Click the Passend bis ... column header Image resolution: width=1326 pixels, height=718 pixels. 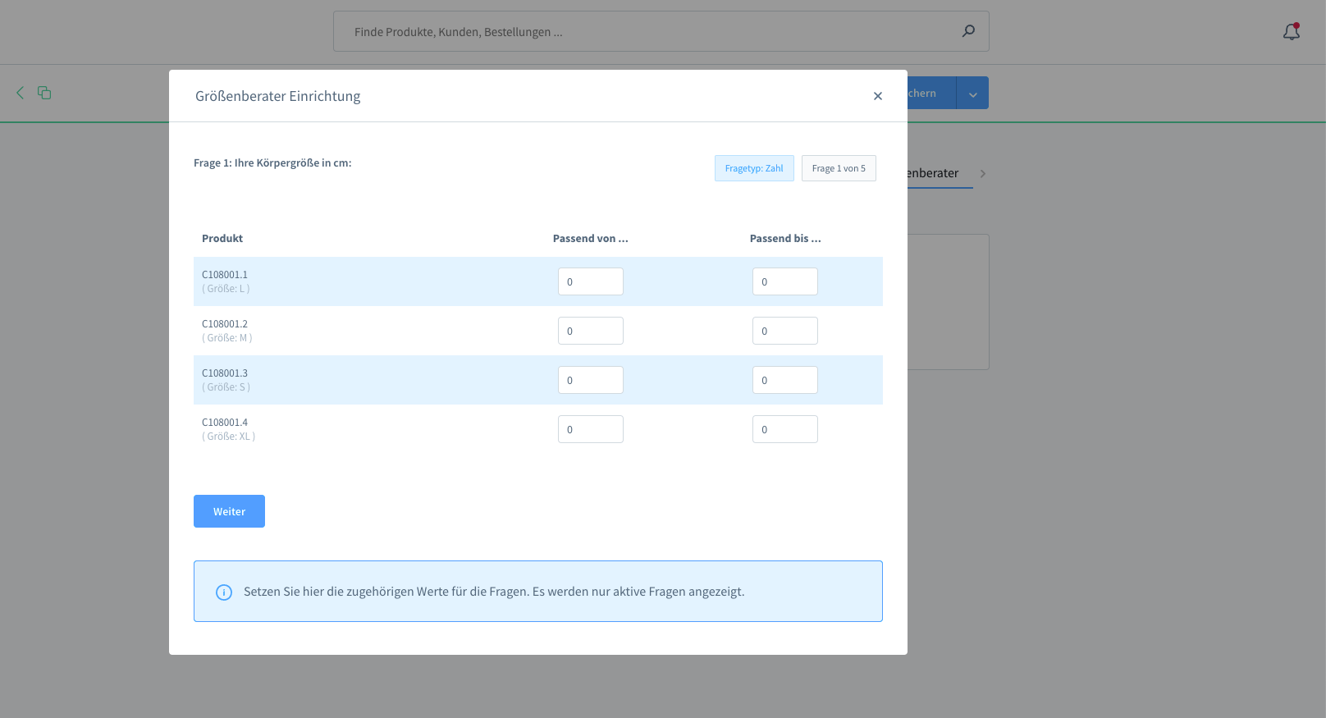(x=785, y=239)
